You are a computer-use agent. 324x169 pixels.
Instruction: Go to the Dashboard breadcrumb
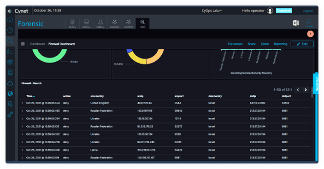[38, 44]
